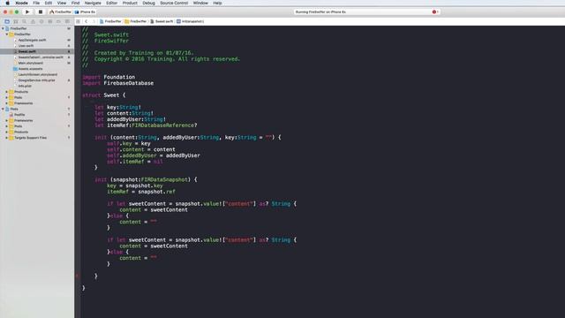Open Sweet.swift segment in jump bar
This screenshot has width=565, height=318.
tap(162, 21)
